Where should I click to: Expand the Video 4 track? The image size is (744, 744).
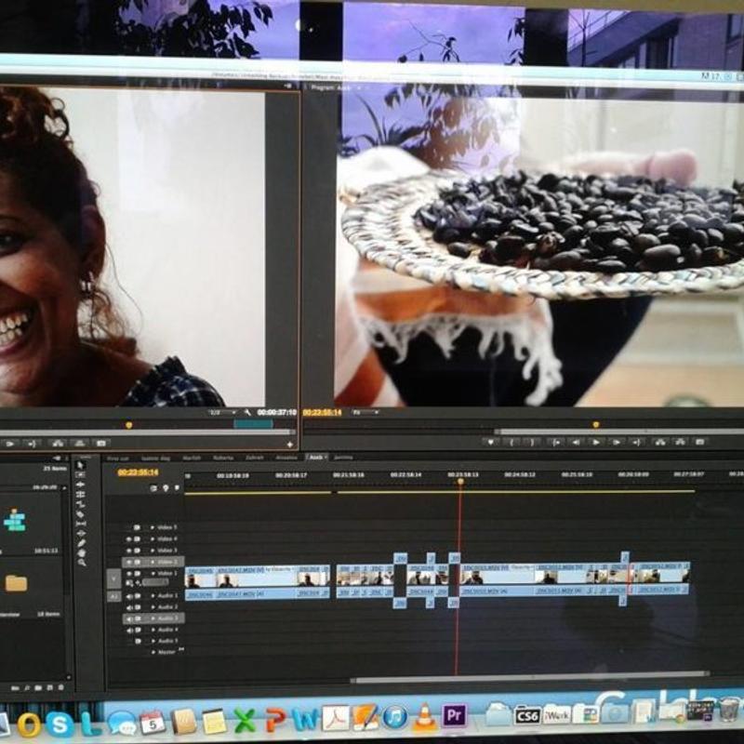(x=153, y=539)
